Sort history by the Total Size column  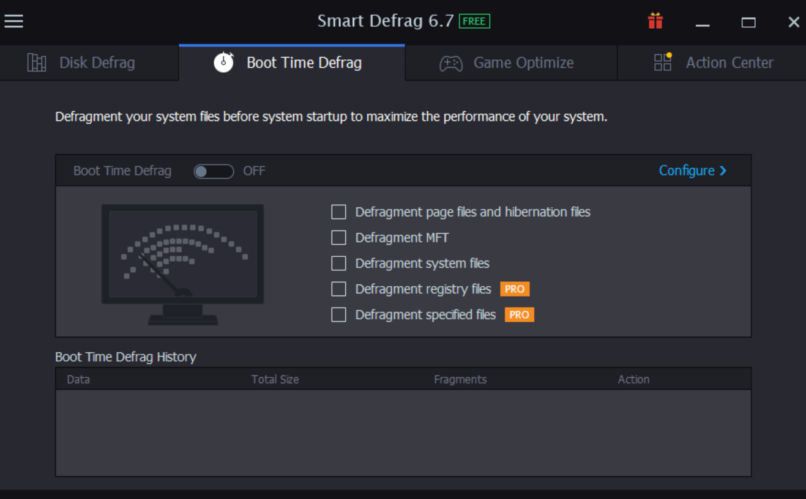point(275,379)
